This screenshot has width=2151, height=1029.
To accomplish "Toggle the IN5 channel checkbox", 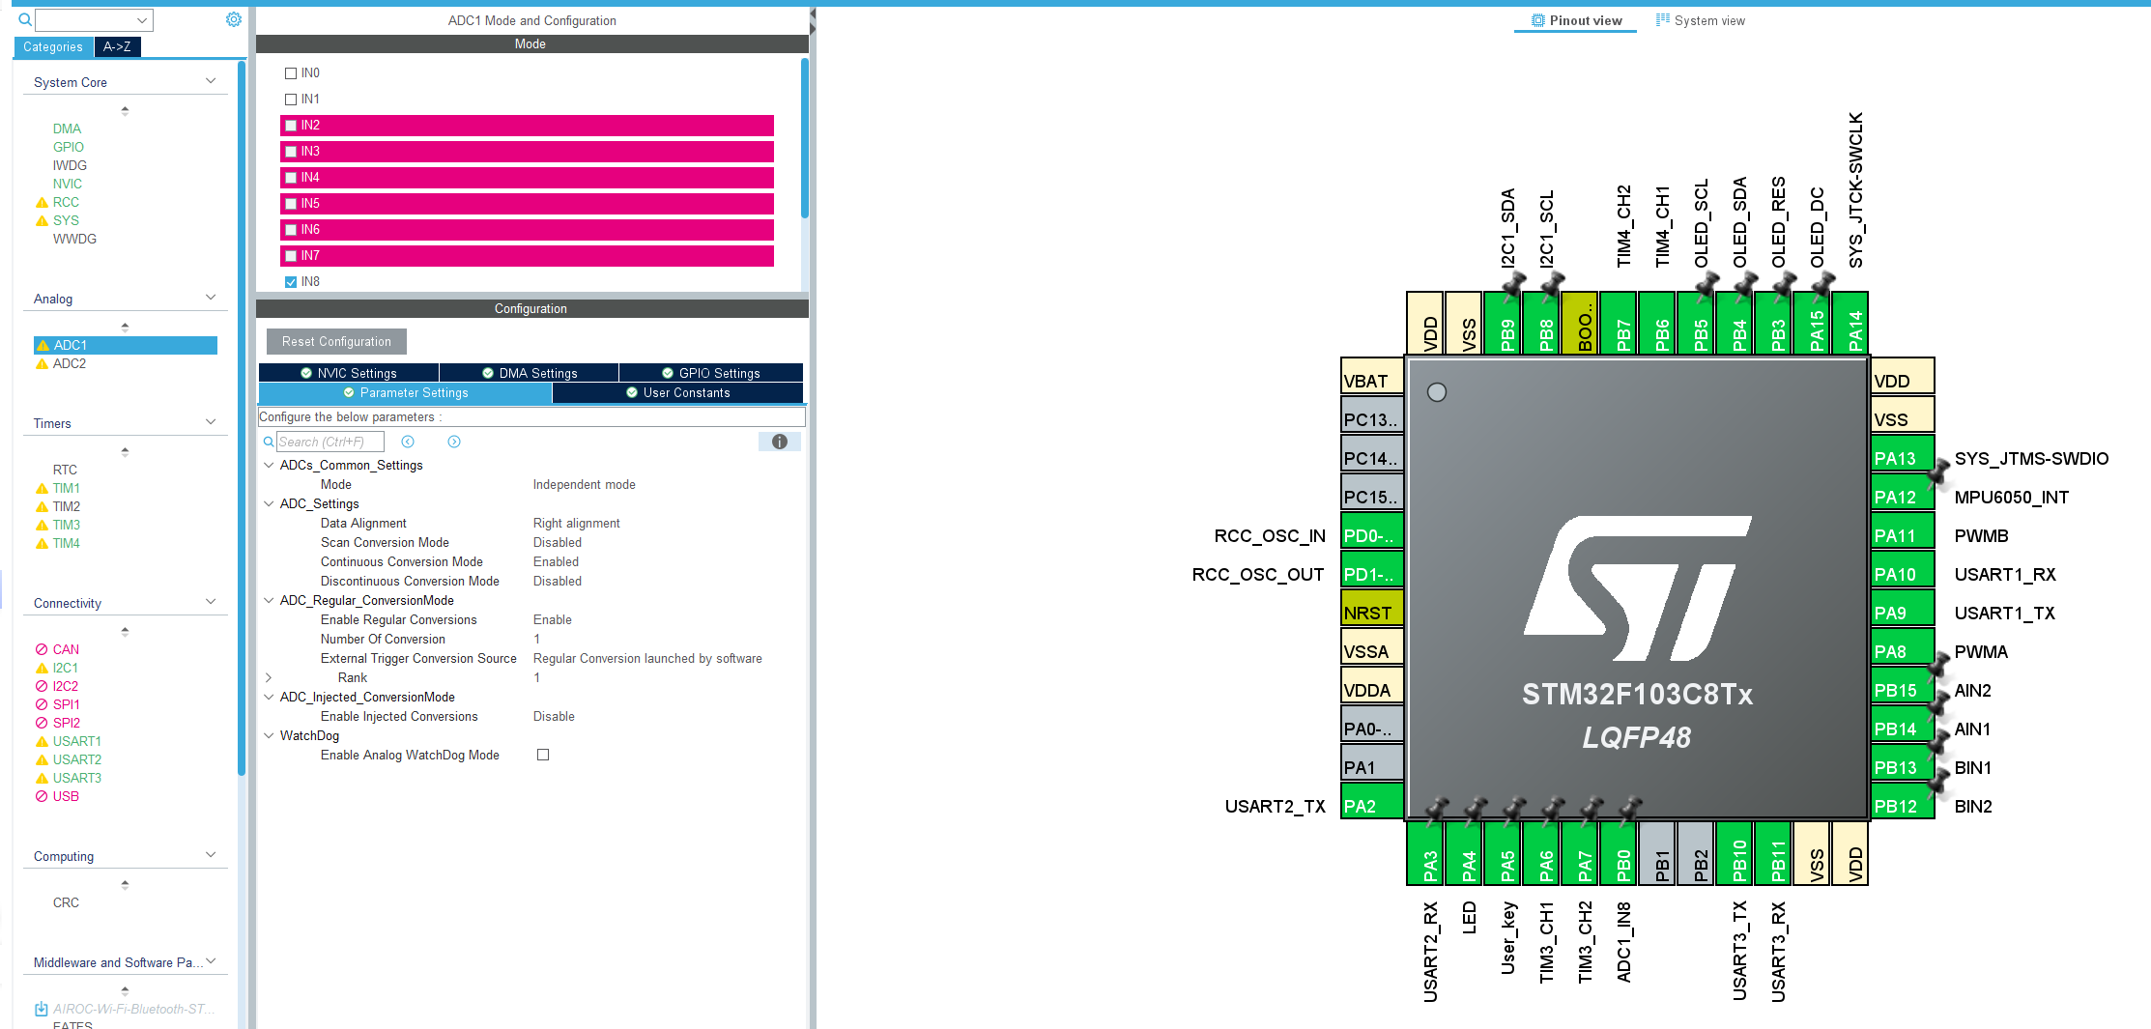I will pyautogui.click(x=291, y=204).
